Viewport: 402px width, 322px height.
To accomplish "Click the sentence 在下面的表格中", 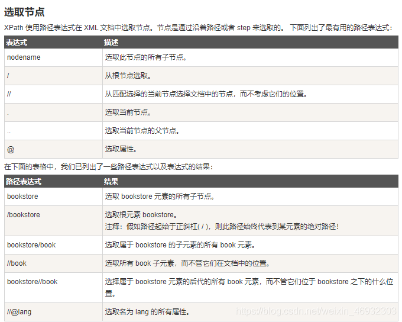I will [108, 167].
